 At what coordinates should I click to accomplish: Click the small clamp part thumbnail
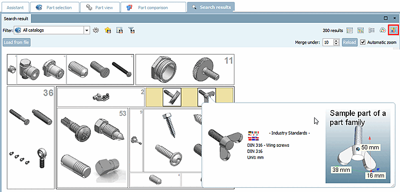[x=101, y=97]
